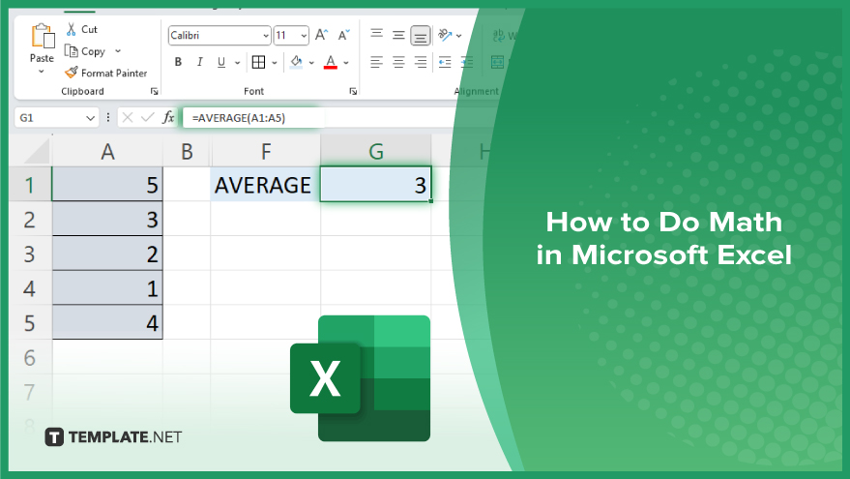Expand the Copy options arrow

pyautogui.click(x=118, y=51)
